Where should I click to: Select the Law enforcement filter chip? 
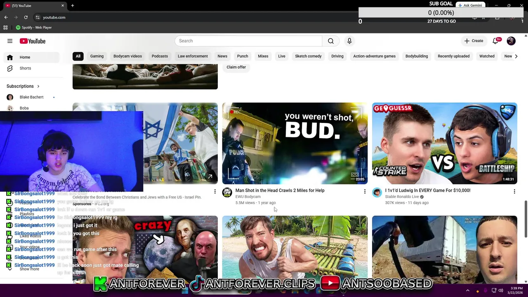click(193, 56)
